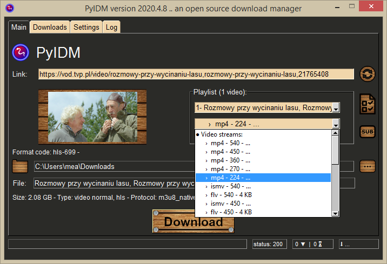Viewport: 387px width, 264px height.
Task: Open the playlist video dropdown arrow
Action: (336, 108)
